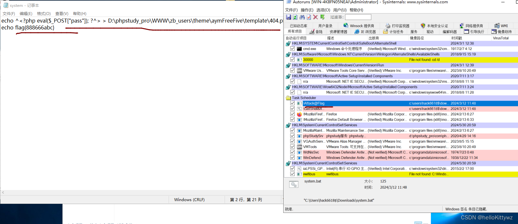The height and width of the screenshot is (224, 518).
Task: Open the 打印监视器 tab
Action: point(398,26)
